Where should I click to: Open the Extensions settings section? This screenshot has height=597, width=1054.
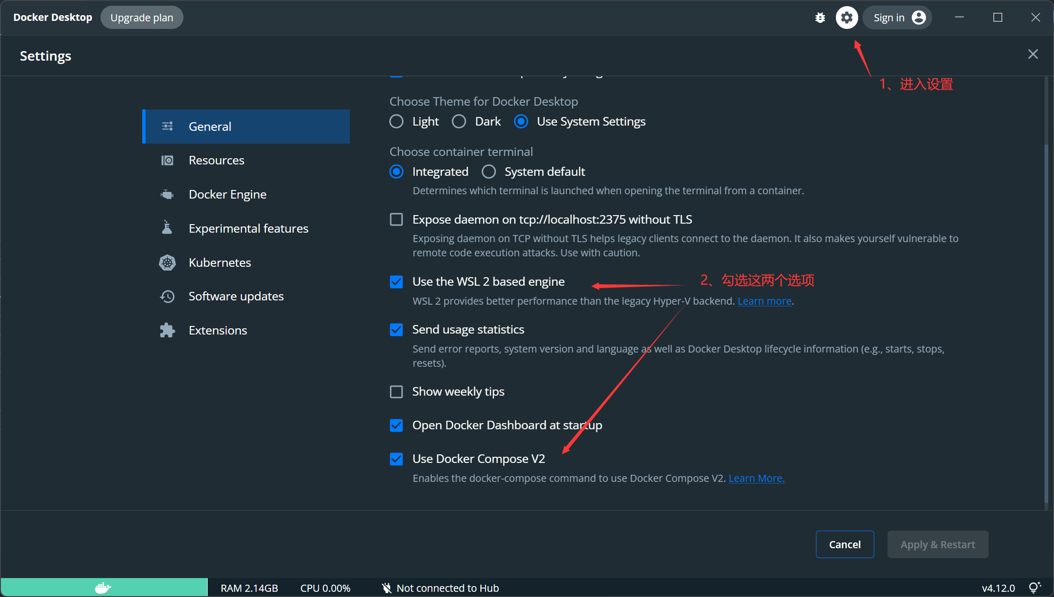tap(246, 330)
